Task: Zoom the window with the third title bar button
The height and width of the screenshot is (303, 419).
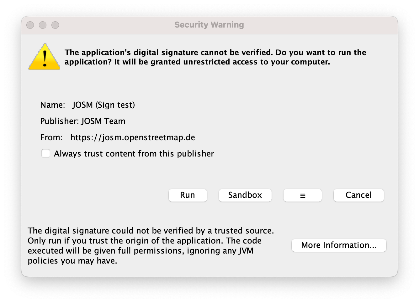Action: pos(55,25)
